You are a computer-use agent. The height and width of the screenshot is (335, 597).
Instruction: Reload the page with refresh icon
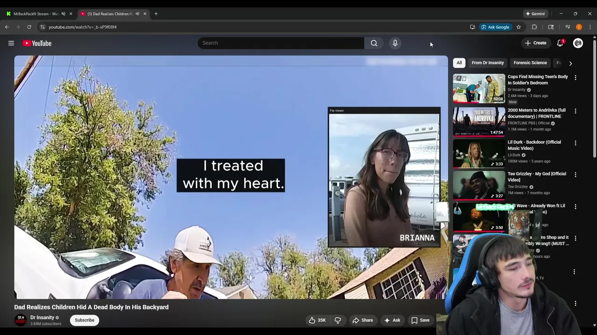29,27
